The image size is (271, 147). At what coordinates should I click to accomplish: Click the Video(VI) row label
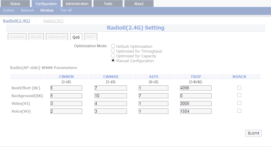point(21,103)
